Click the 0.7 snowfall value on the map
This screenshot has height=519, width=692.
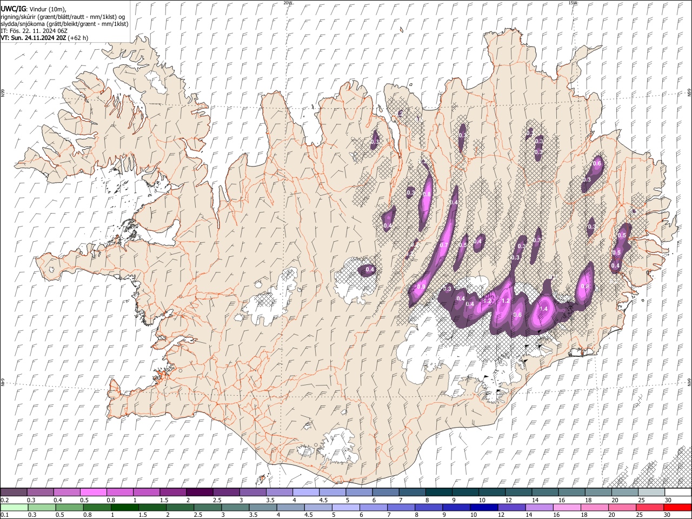(444, 245)
